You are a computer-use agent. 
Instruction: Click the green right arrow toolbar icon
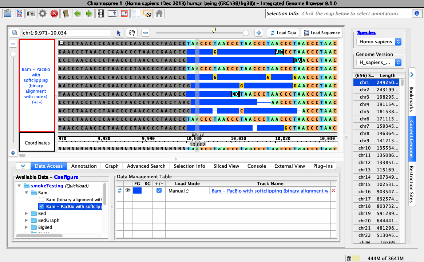pyautogui.click(x=89, y=13)
